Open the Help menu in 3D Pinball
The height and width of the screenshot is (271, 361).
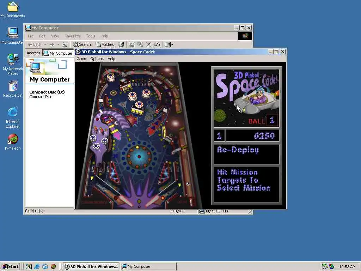[x=111, y=59]
